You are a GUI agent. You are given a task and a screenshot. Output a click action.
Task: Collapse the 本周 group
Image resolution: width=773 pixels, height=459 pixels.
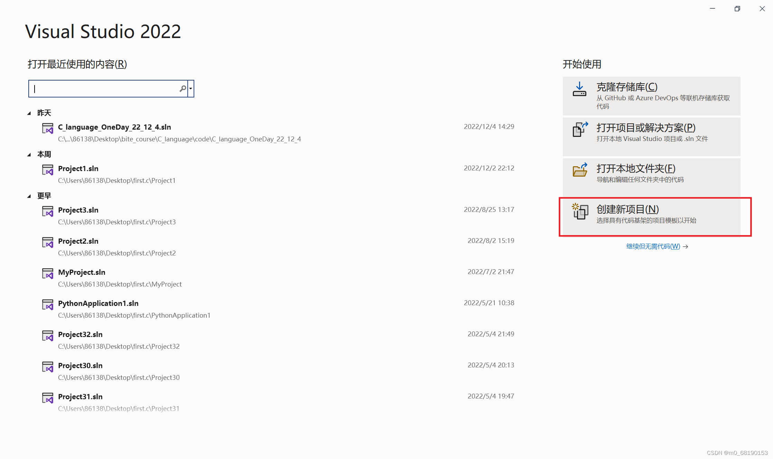tap(29, 154)
